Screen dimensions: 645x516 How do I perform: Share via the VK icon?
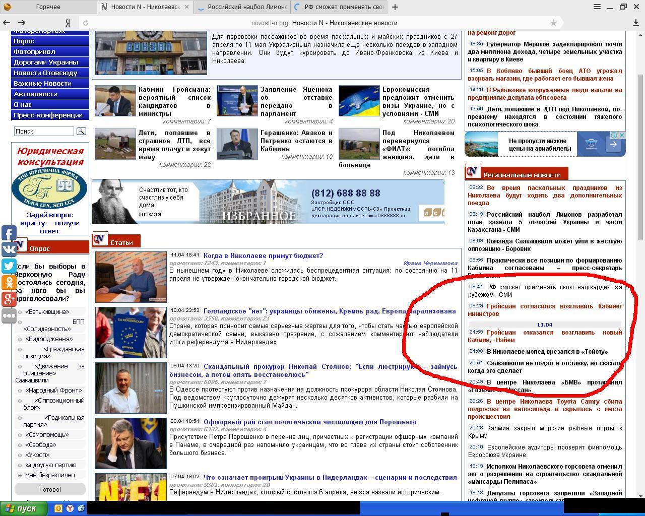coord(9,249)
